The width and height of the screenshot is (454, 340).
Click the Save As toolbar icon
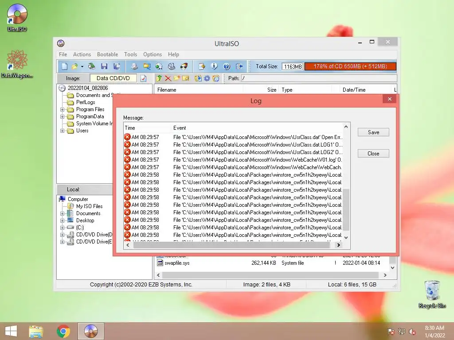(117, 66)
